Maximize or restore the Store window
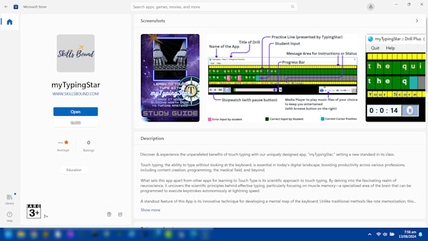Viewport: 428px width, 241px height. [409, 4]
